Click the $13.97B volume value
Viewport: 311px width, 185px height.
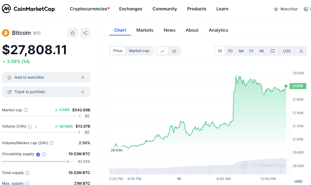click(83, 126)
